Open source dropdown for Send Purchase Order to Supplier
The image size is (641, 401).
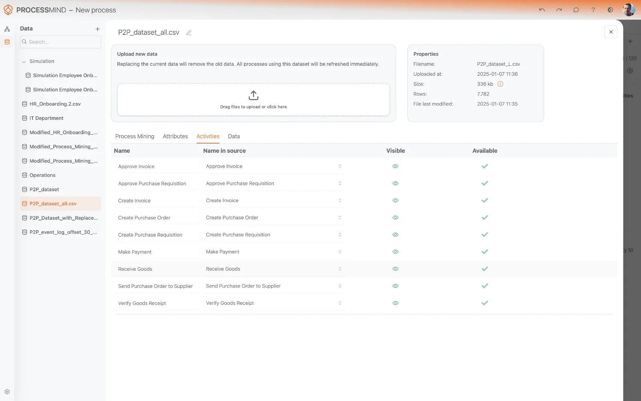(x=274, y=286)
